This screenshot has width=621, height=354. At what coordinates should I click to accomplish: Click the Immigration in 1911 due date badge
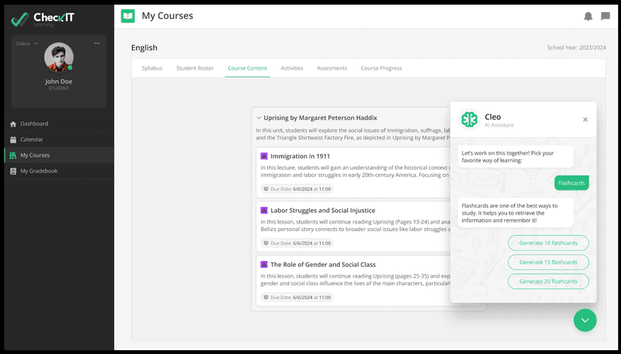tap(297, 189)
